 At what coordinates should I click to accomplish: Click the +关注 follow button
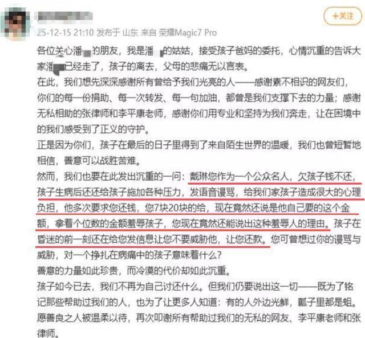pyautogui.click(x=343, y=16)
